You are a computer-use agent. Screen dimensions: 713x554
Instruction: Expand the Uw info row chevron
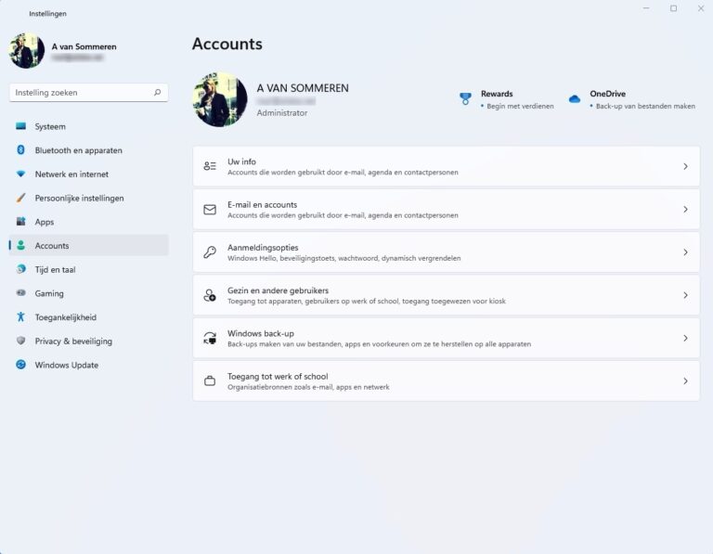tap(685, 167)
